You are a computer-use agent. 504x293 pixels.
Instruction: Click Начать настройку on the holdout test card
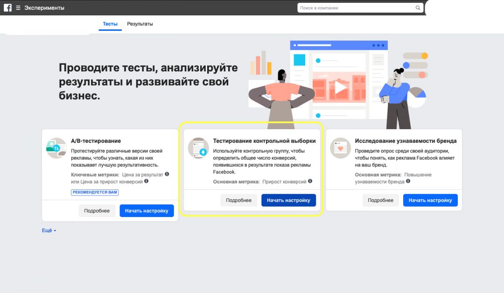coord(288,200)
